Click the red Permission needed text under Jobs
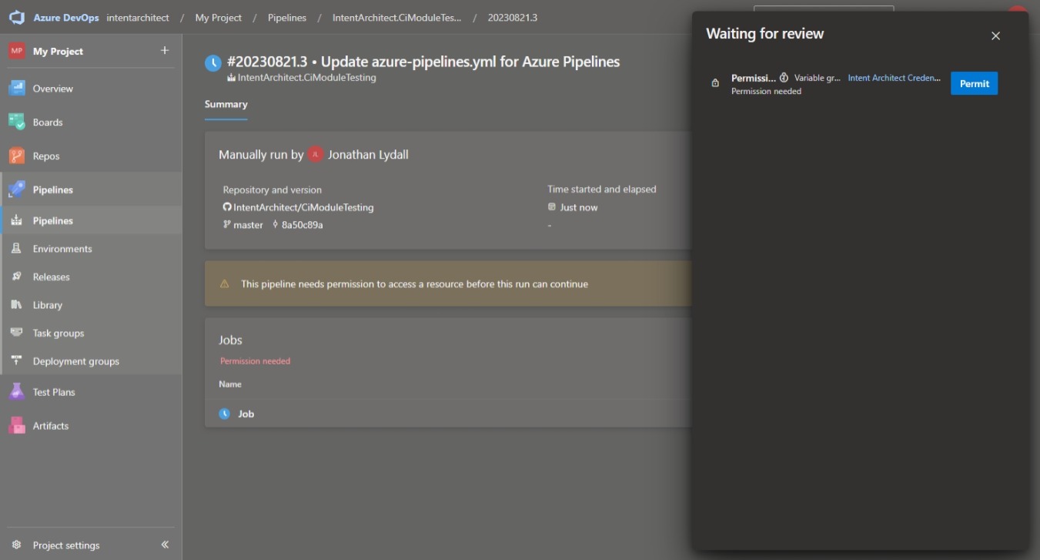Image resolution: width=1040 pixels, height=560 pixels. click(256, 361)
